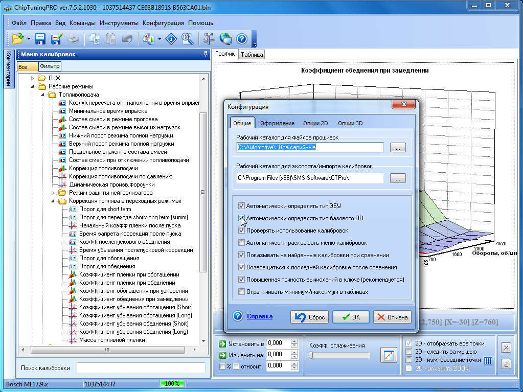Enable 'Автоматически раскрывать меню калибровок' checkbox

click(241, 243)
